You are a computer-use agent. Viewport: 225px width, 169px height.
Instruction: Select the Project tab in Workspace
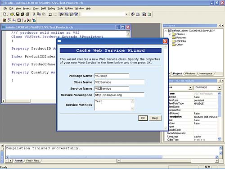(177, 73)
